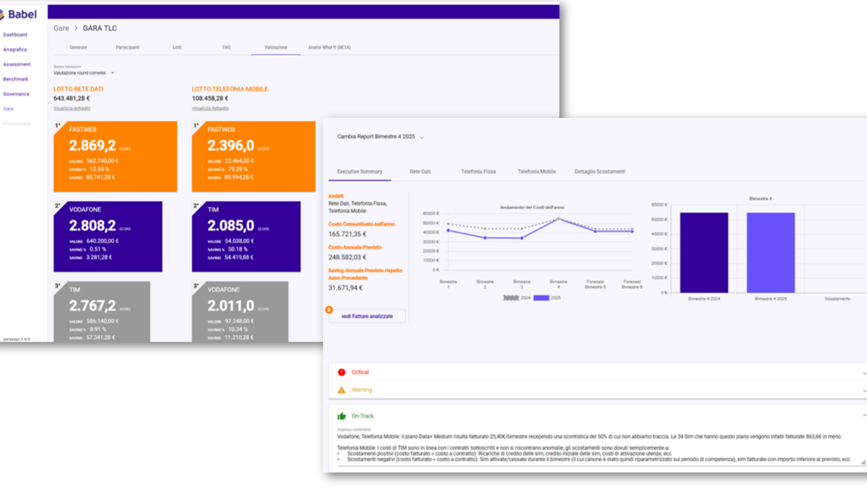Switch to the Lotti tab
The height and width of the screenshot is (488, 867).
[177, 48]
